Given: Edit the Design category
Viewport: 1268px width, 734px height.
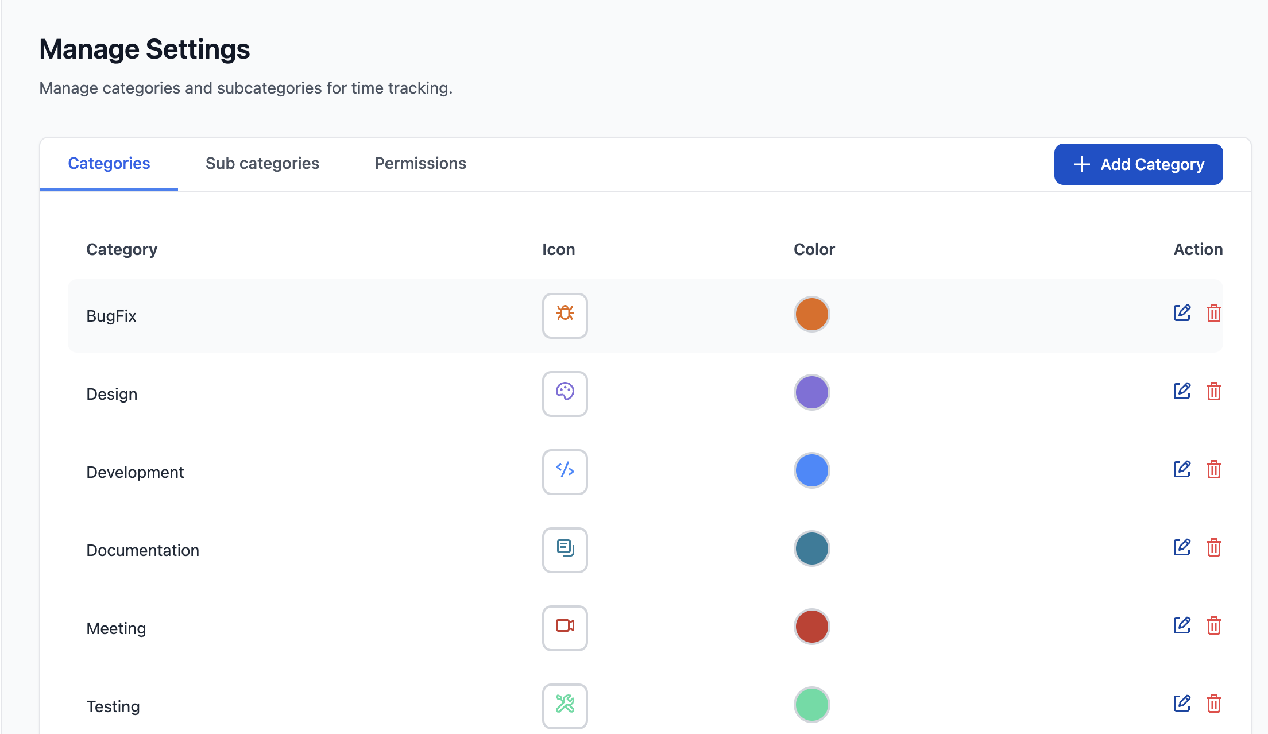Looking at the screenshot, I should (1181, 391).
